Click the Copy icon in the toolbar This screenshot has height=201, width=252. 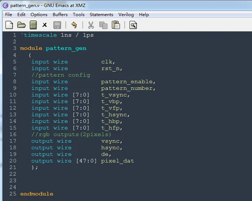click(x=103, y=25)
